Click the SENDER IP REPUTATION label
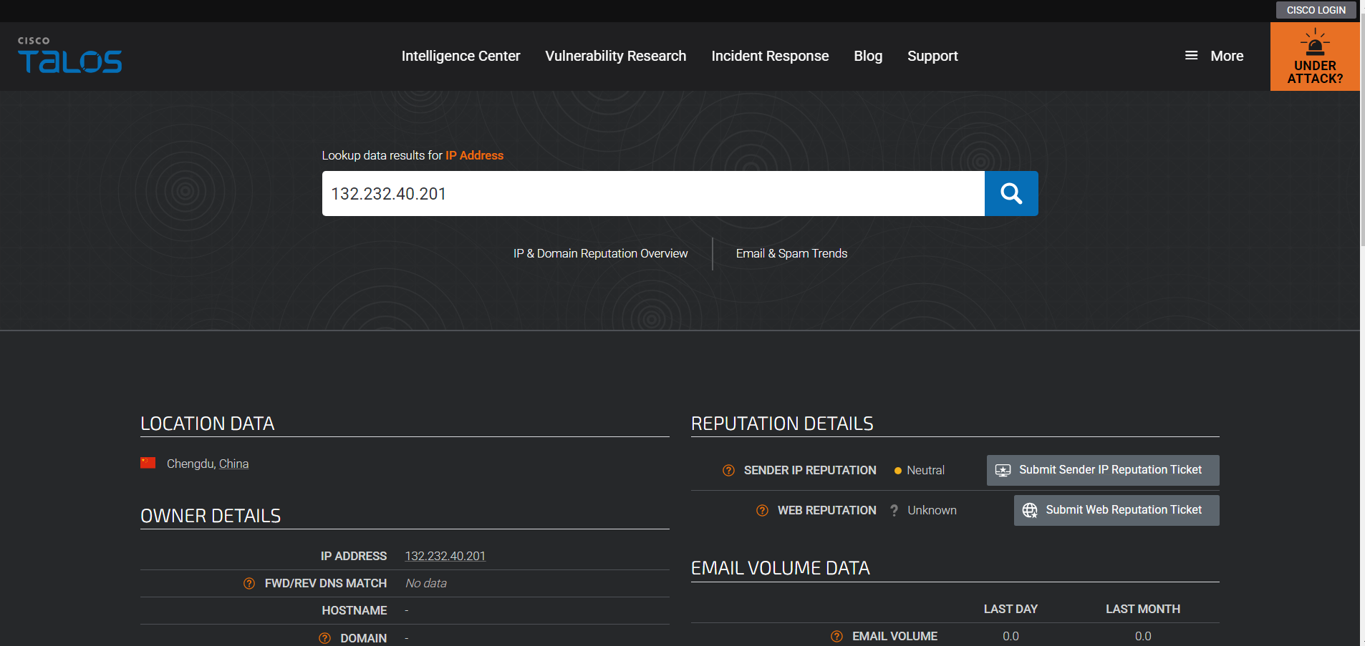Image resolution: width=1365 pixels, height=646 pixels. [810, 470]
